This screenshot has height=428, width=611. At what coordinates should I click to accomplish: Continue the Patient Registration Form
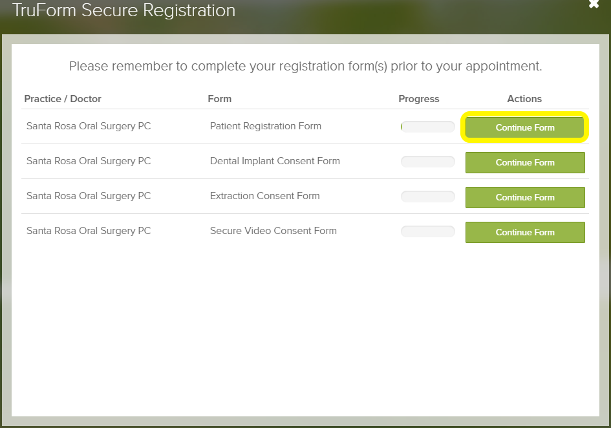pyautogui.click(x=525, y=127)
